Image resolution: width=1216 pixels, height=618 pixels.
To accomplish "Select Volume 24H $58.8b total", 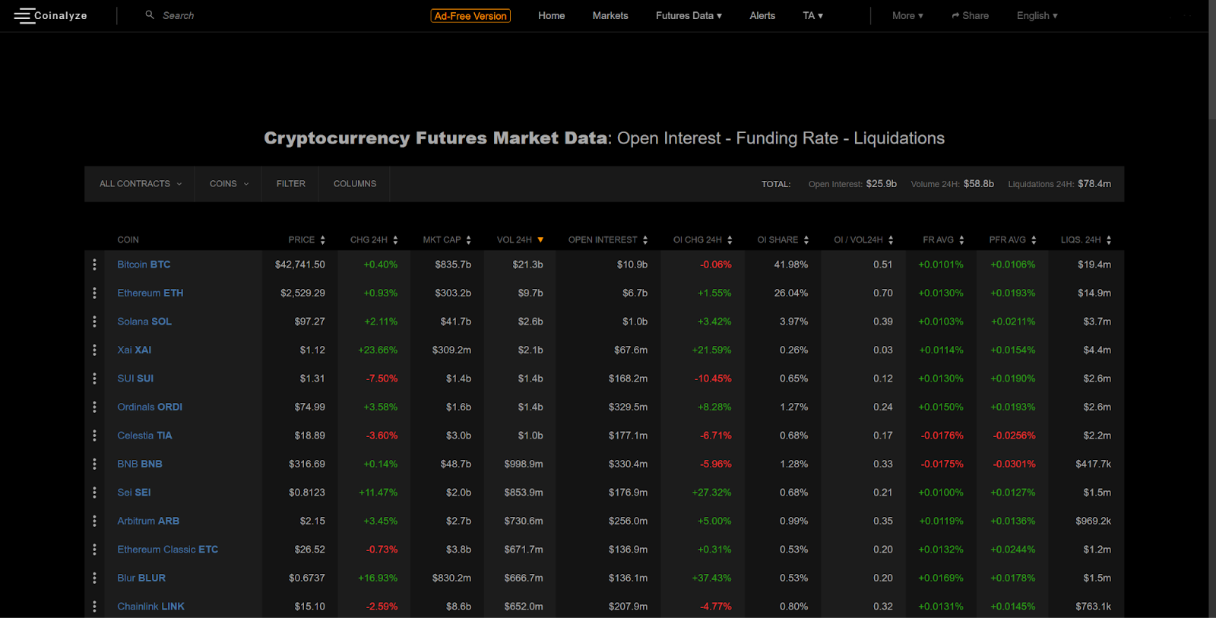I will tap(979, 184).
